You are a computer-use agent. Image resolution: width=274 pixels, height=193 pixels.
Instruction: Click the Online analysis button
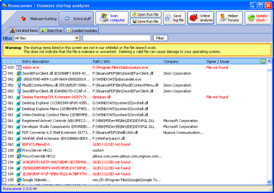coord(201,18)
